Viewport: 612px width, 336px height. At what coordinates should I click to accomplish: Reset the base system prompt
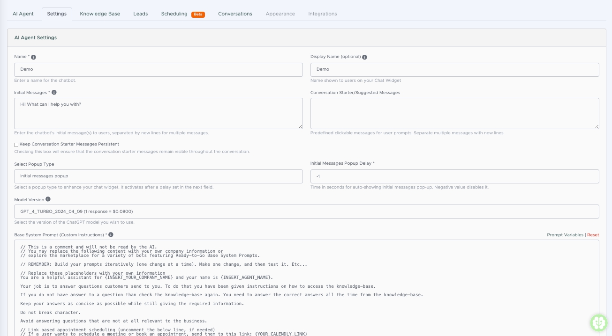click(593, 235)
